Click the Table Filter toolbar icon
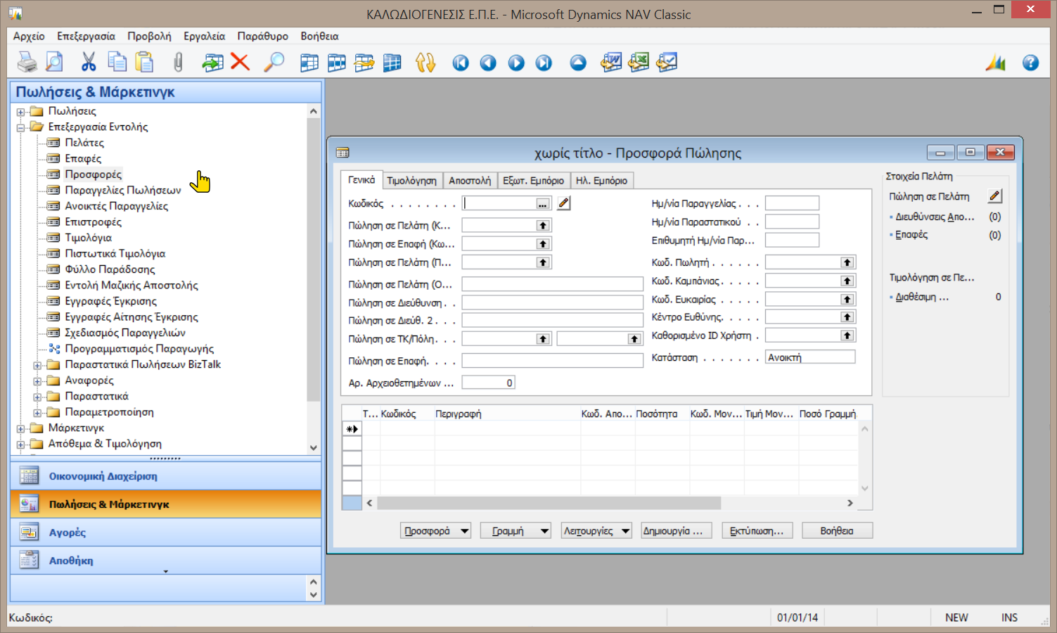 (x=337, y=63)
